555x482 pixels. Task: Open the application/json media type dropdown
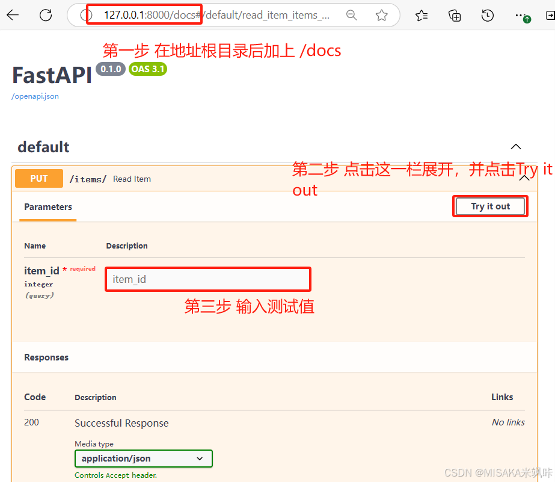coord(144,459)
